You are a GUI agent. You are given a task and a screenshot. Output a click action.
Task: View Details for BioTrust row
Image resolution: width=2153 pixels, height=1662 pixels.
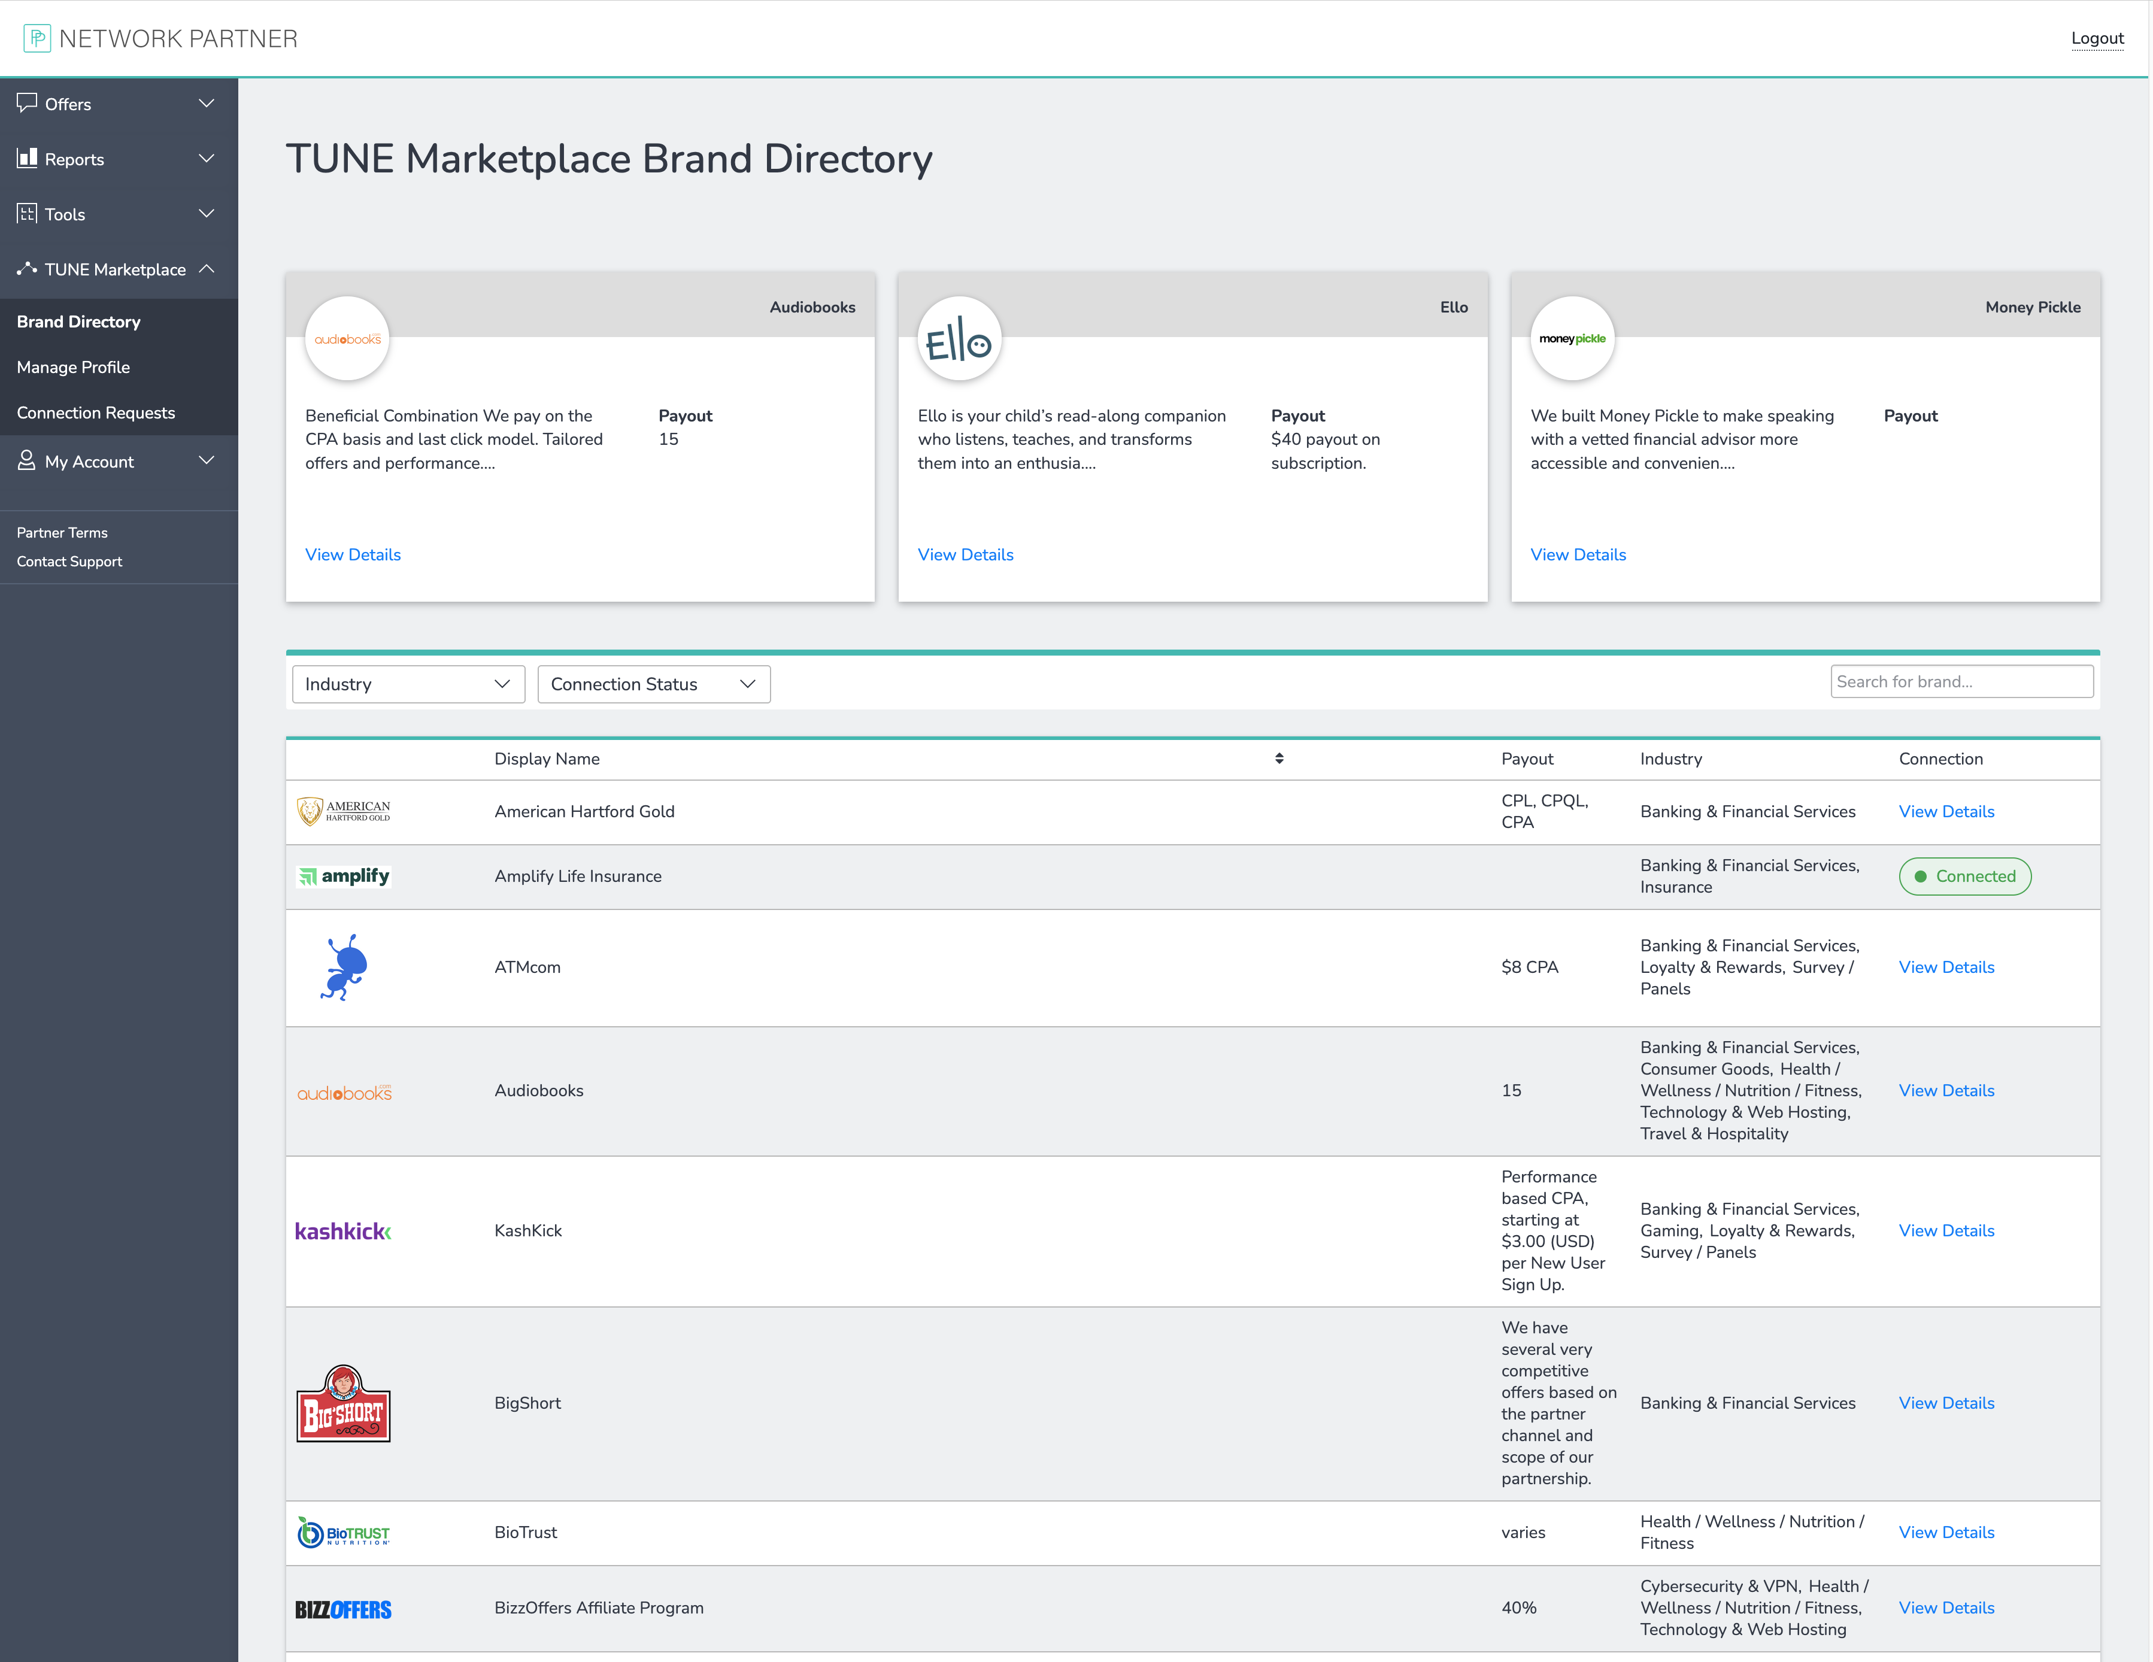1946,1532
